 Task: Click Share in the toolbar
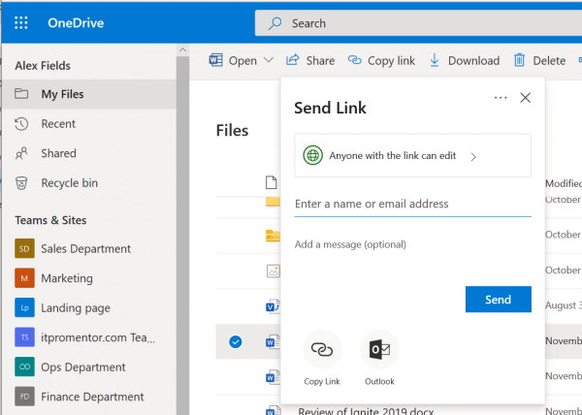[310, 60]
